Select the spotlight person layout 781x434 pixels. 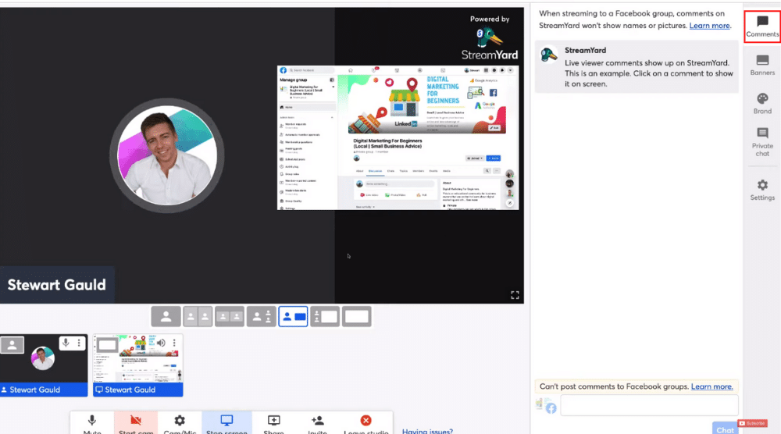pos(262,317)
